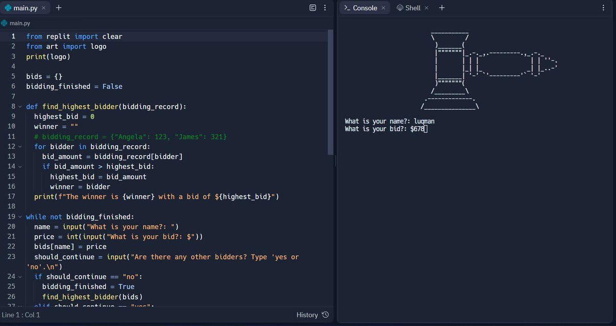
Task: Click the 'bids = {}' line
Action: [x=44, y=76]
